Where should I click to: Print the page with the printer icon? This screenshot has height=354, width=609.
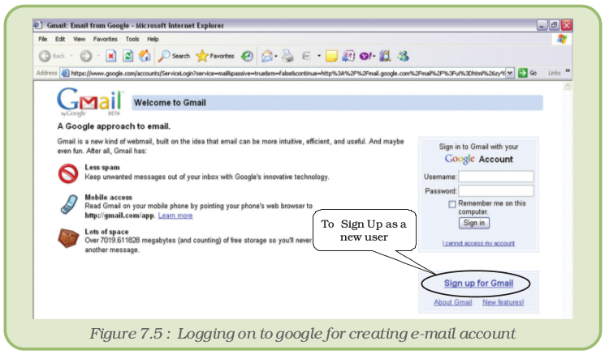[x=287, y=56]
